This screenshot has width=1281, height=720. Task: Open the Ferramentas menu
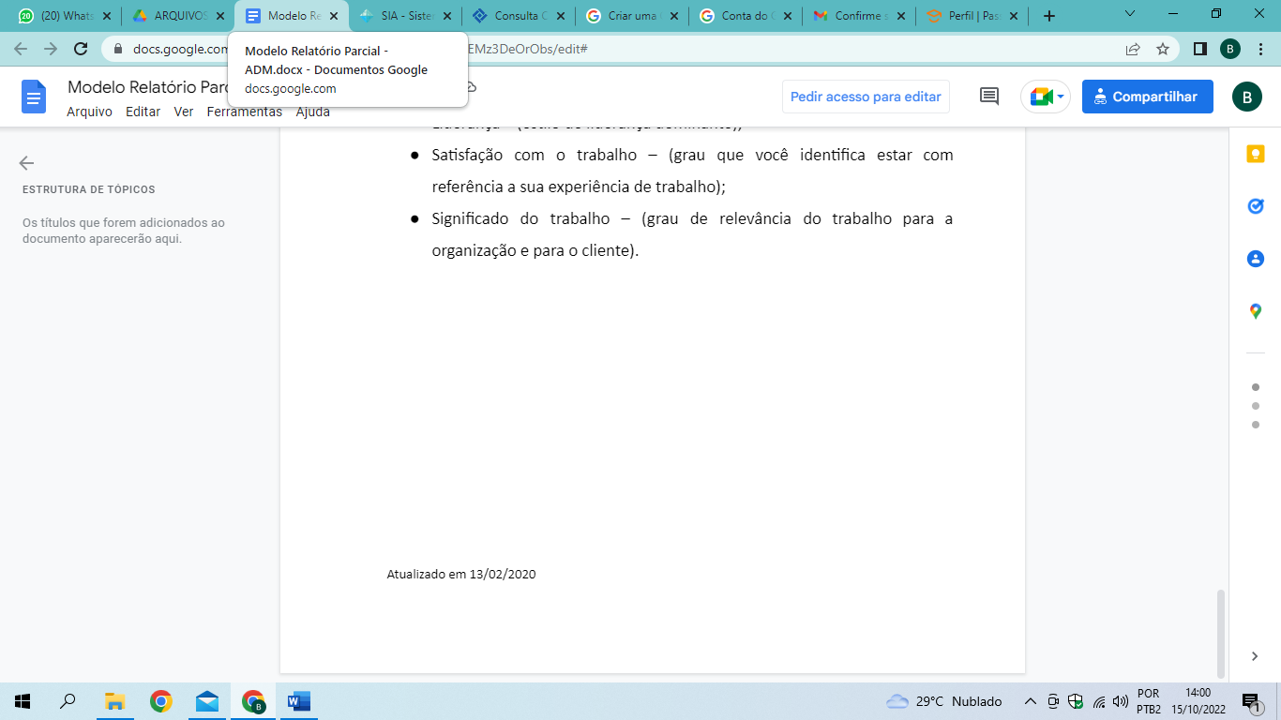244,112
